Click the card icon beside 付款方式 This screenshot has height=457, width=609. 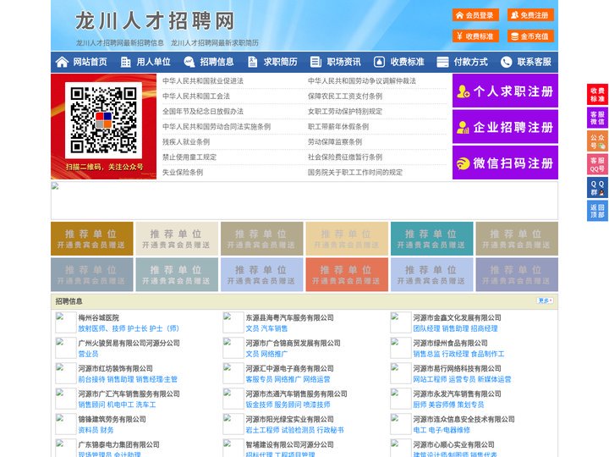(442, 62)
